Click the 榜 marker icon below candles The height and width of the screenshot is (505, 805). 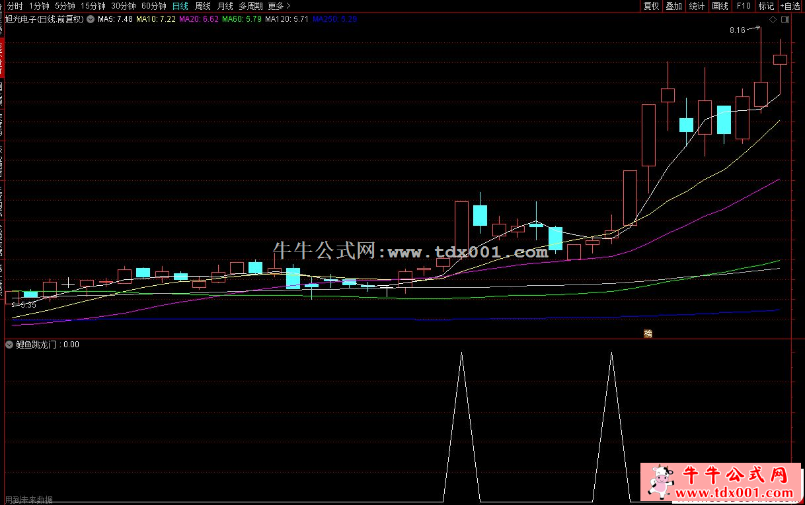(x=648, y=333)
